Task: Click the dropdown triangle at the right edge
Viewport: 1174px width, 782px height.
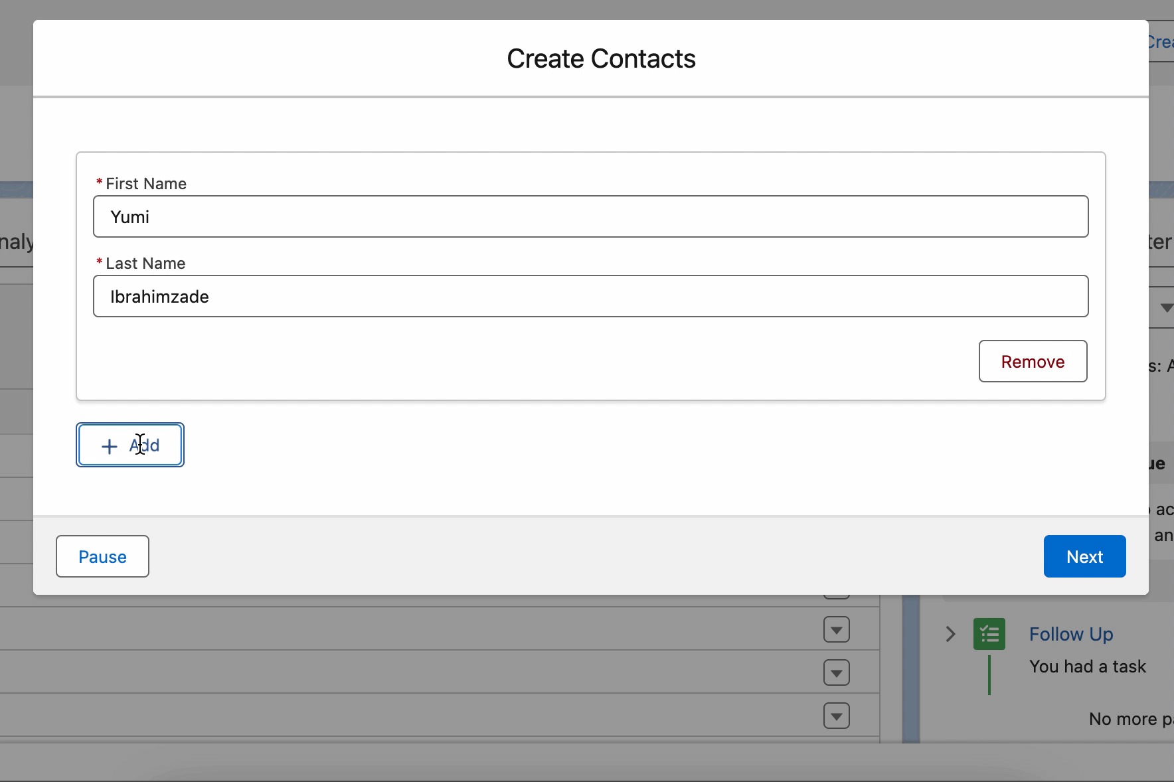Action: coord(1166,307)
